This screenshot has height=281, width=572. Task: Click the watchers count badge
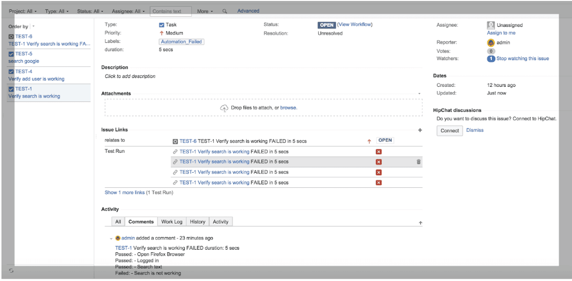pyautogui.click(x=491, y=59)
